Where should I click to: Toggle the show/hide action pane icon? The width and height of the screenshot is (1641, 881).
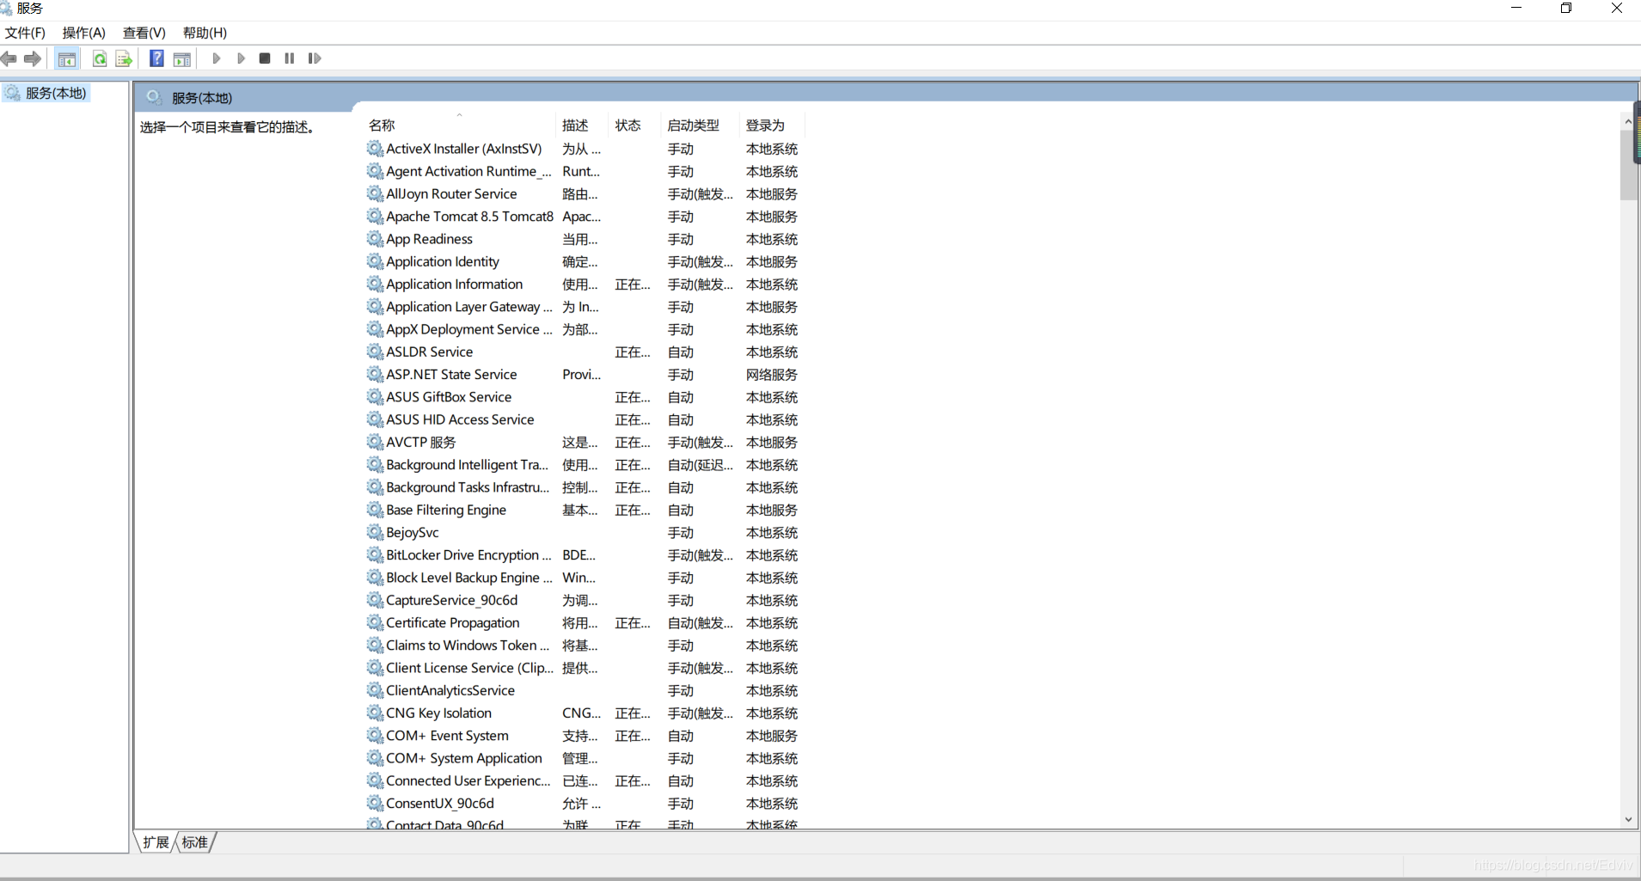click(181, 58)
